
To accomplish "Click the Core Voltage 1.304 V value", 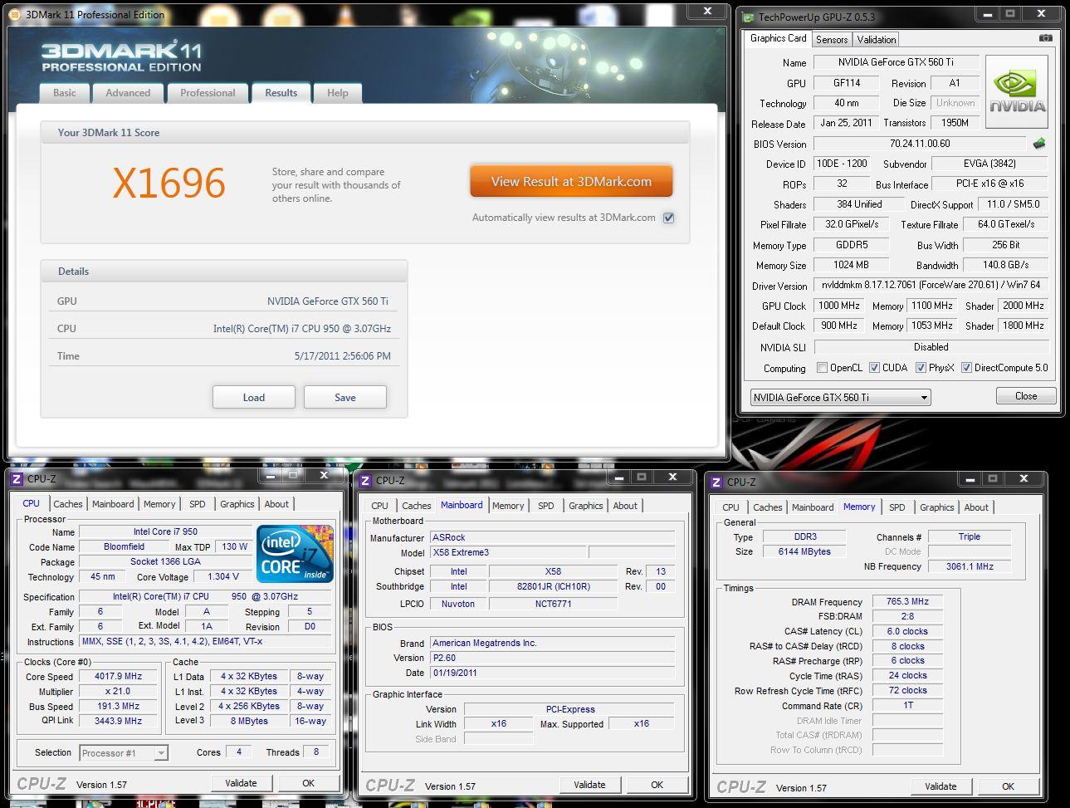I will (x=222, y=576).
